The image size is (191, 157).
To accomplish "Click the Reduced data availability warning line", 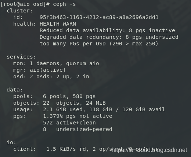I will pos(107,30).
